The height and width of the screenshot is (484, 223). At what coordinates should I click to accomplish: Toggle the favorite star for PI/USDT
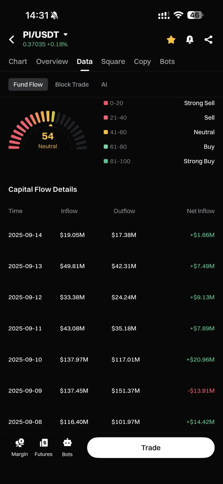(171, 40)
